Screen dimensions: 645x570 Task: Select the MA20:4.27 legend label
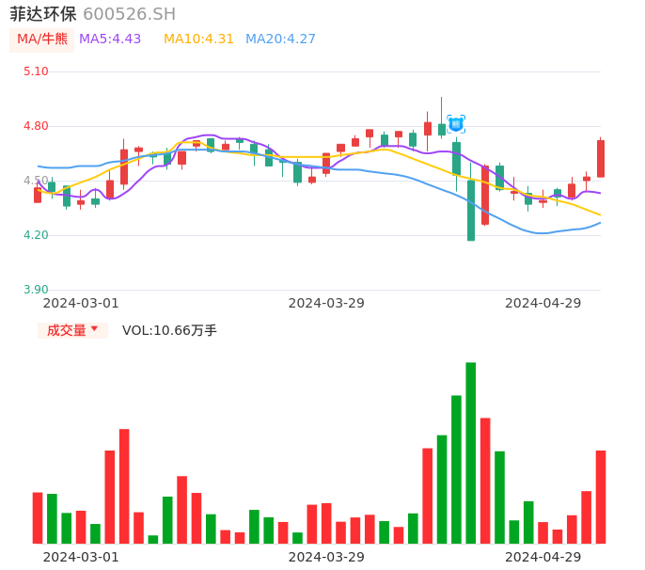[x=280, y=40]
